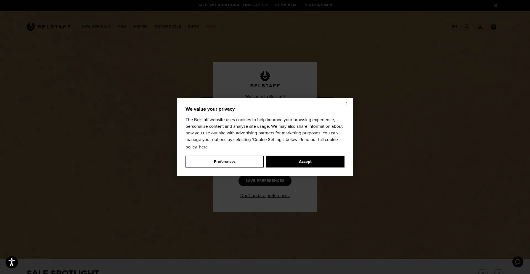Open the accessibility widget icon
Image resolution: width=530 pixels, height=274 pixels.
pos(12,262)
